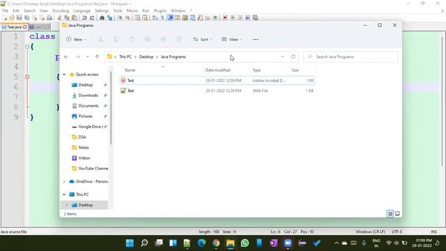Screen dimensions: 446x251
Task: Open the New dropdown in Explorer
Action: tap(76, 39)
